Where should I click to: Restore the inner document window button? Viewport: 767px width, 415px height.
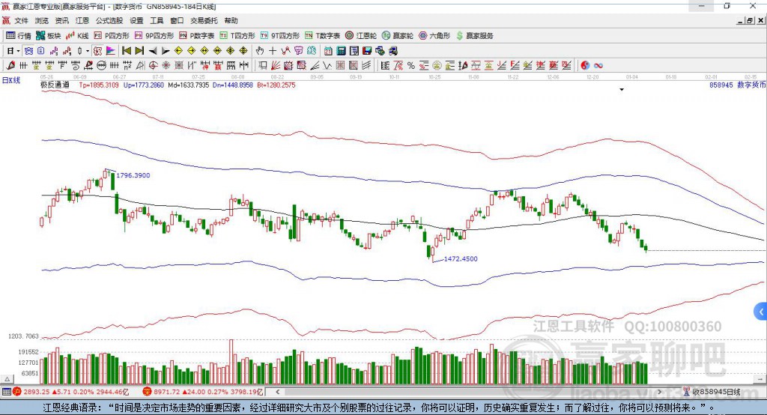pyautogui.click(x=750, y=20)
